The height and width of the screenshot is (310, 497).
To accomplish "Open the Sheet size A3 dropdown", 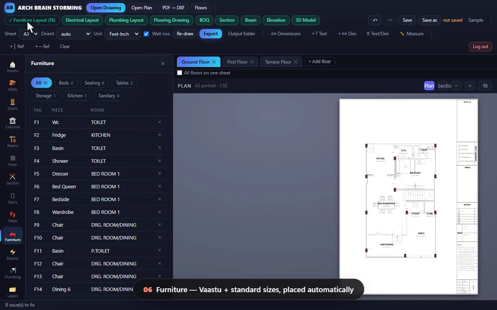I will coord(29,34).
